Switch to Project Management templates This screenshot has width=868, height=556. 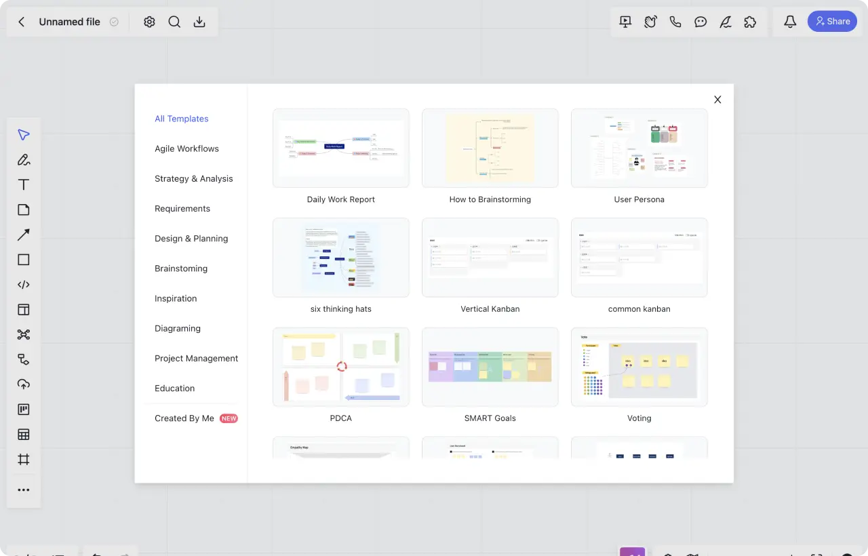pos(196,358)
